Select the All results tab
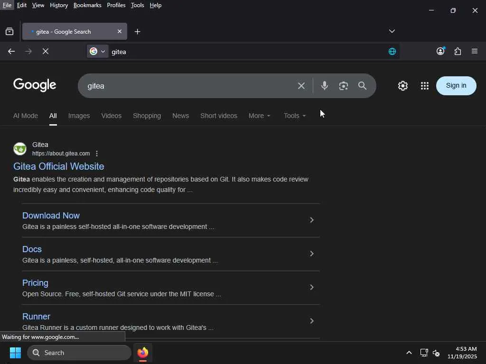Viewport: 486px width, 364px height. tap(53, 116)
